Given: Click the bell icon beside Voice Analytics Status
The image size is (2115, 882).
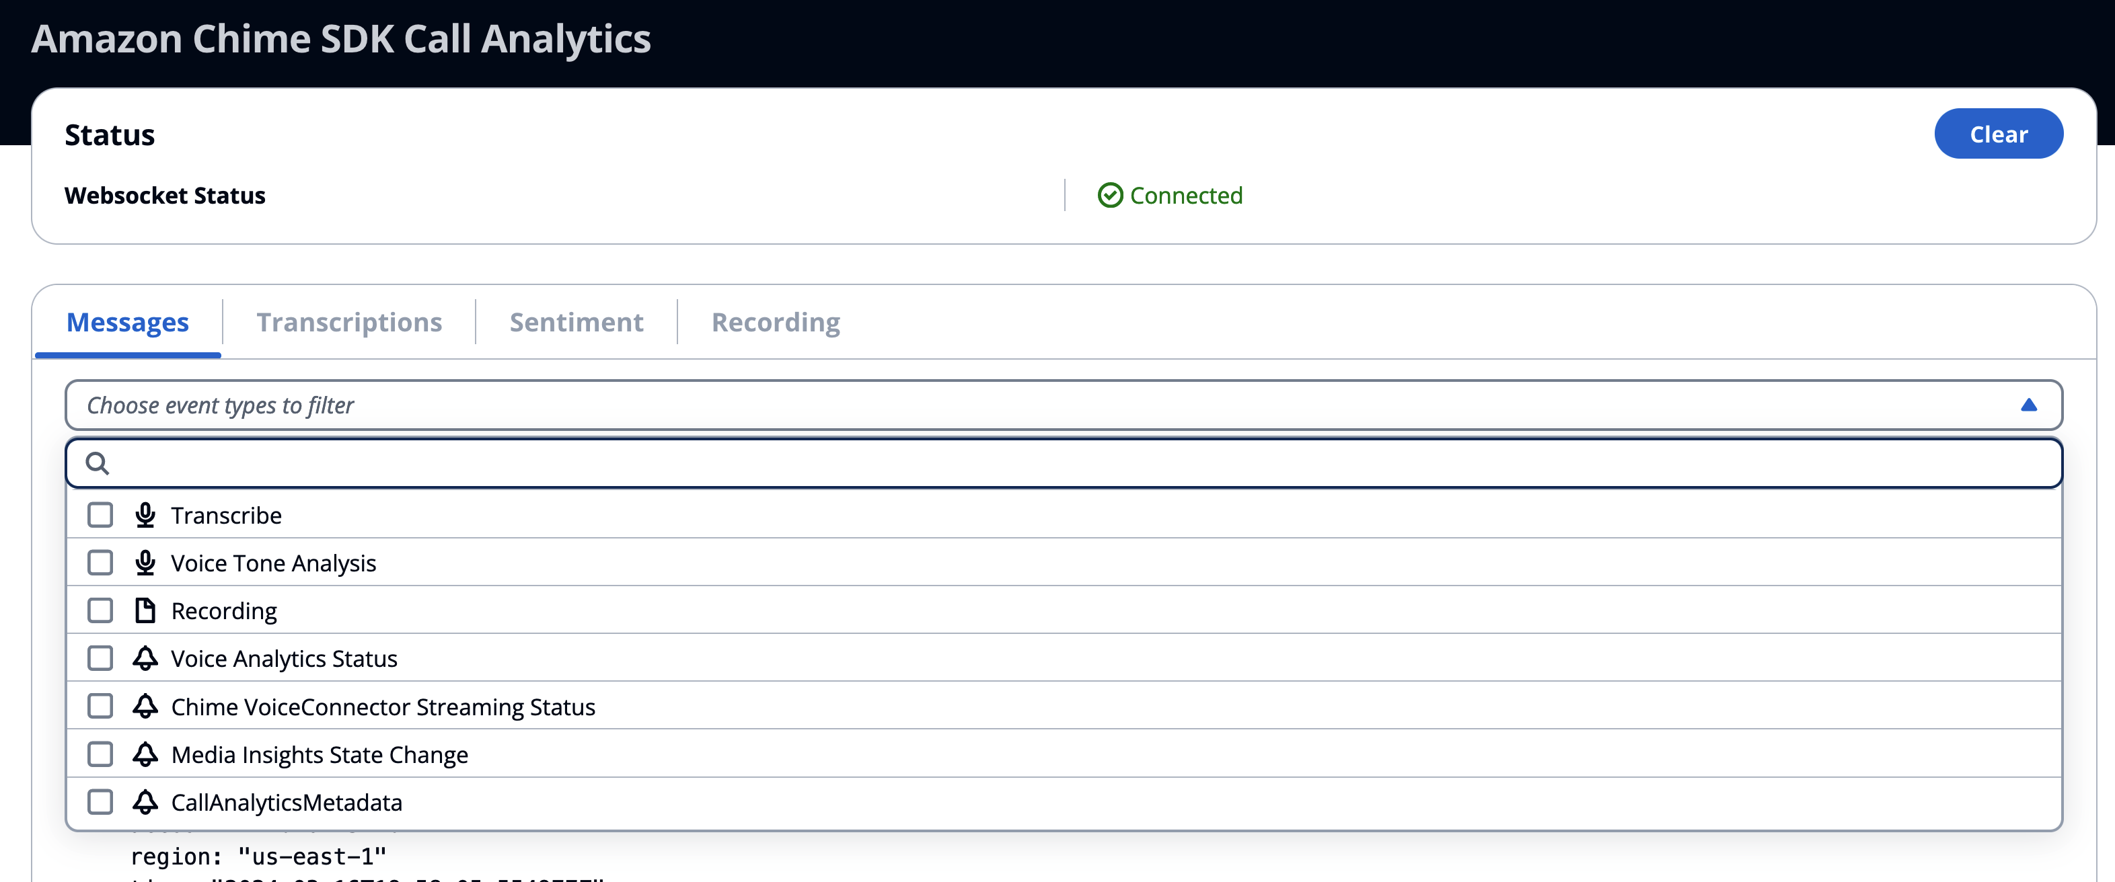Looking at the screenshot, I should click(x=145, y=658).
